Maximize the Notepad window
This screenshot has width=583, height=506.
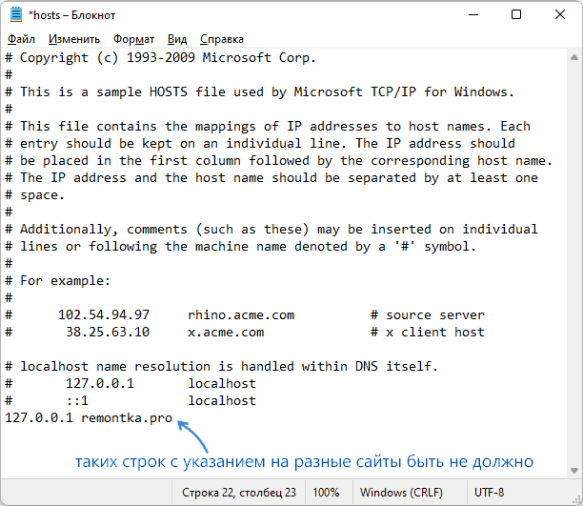[516, 14]
